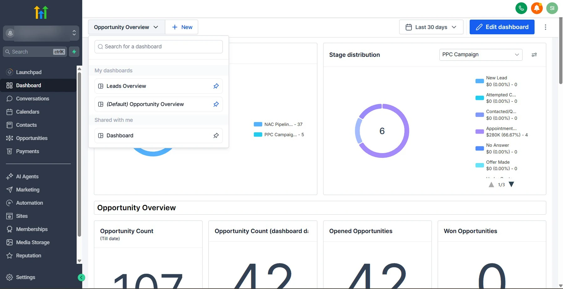Click the No Answer legend color swatch
The image size is (563, 289).
click(479, 149)
